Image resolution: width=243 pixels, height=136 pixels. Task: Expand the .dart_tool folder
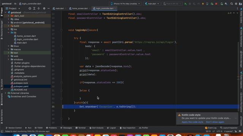click(8, 16)
